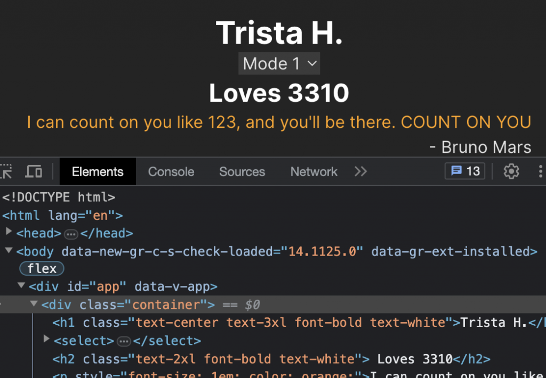
Task: Open the 13 issues badge
Action: [465, 171]
